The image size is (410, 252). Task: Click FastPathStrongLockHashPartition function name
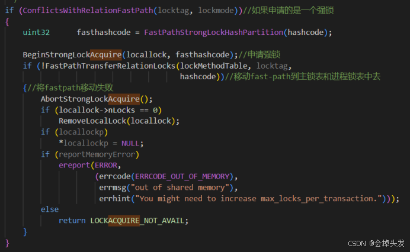click(214, 33)
